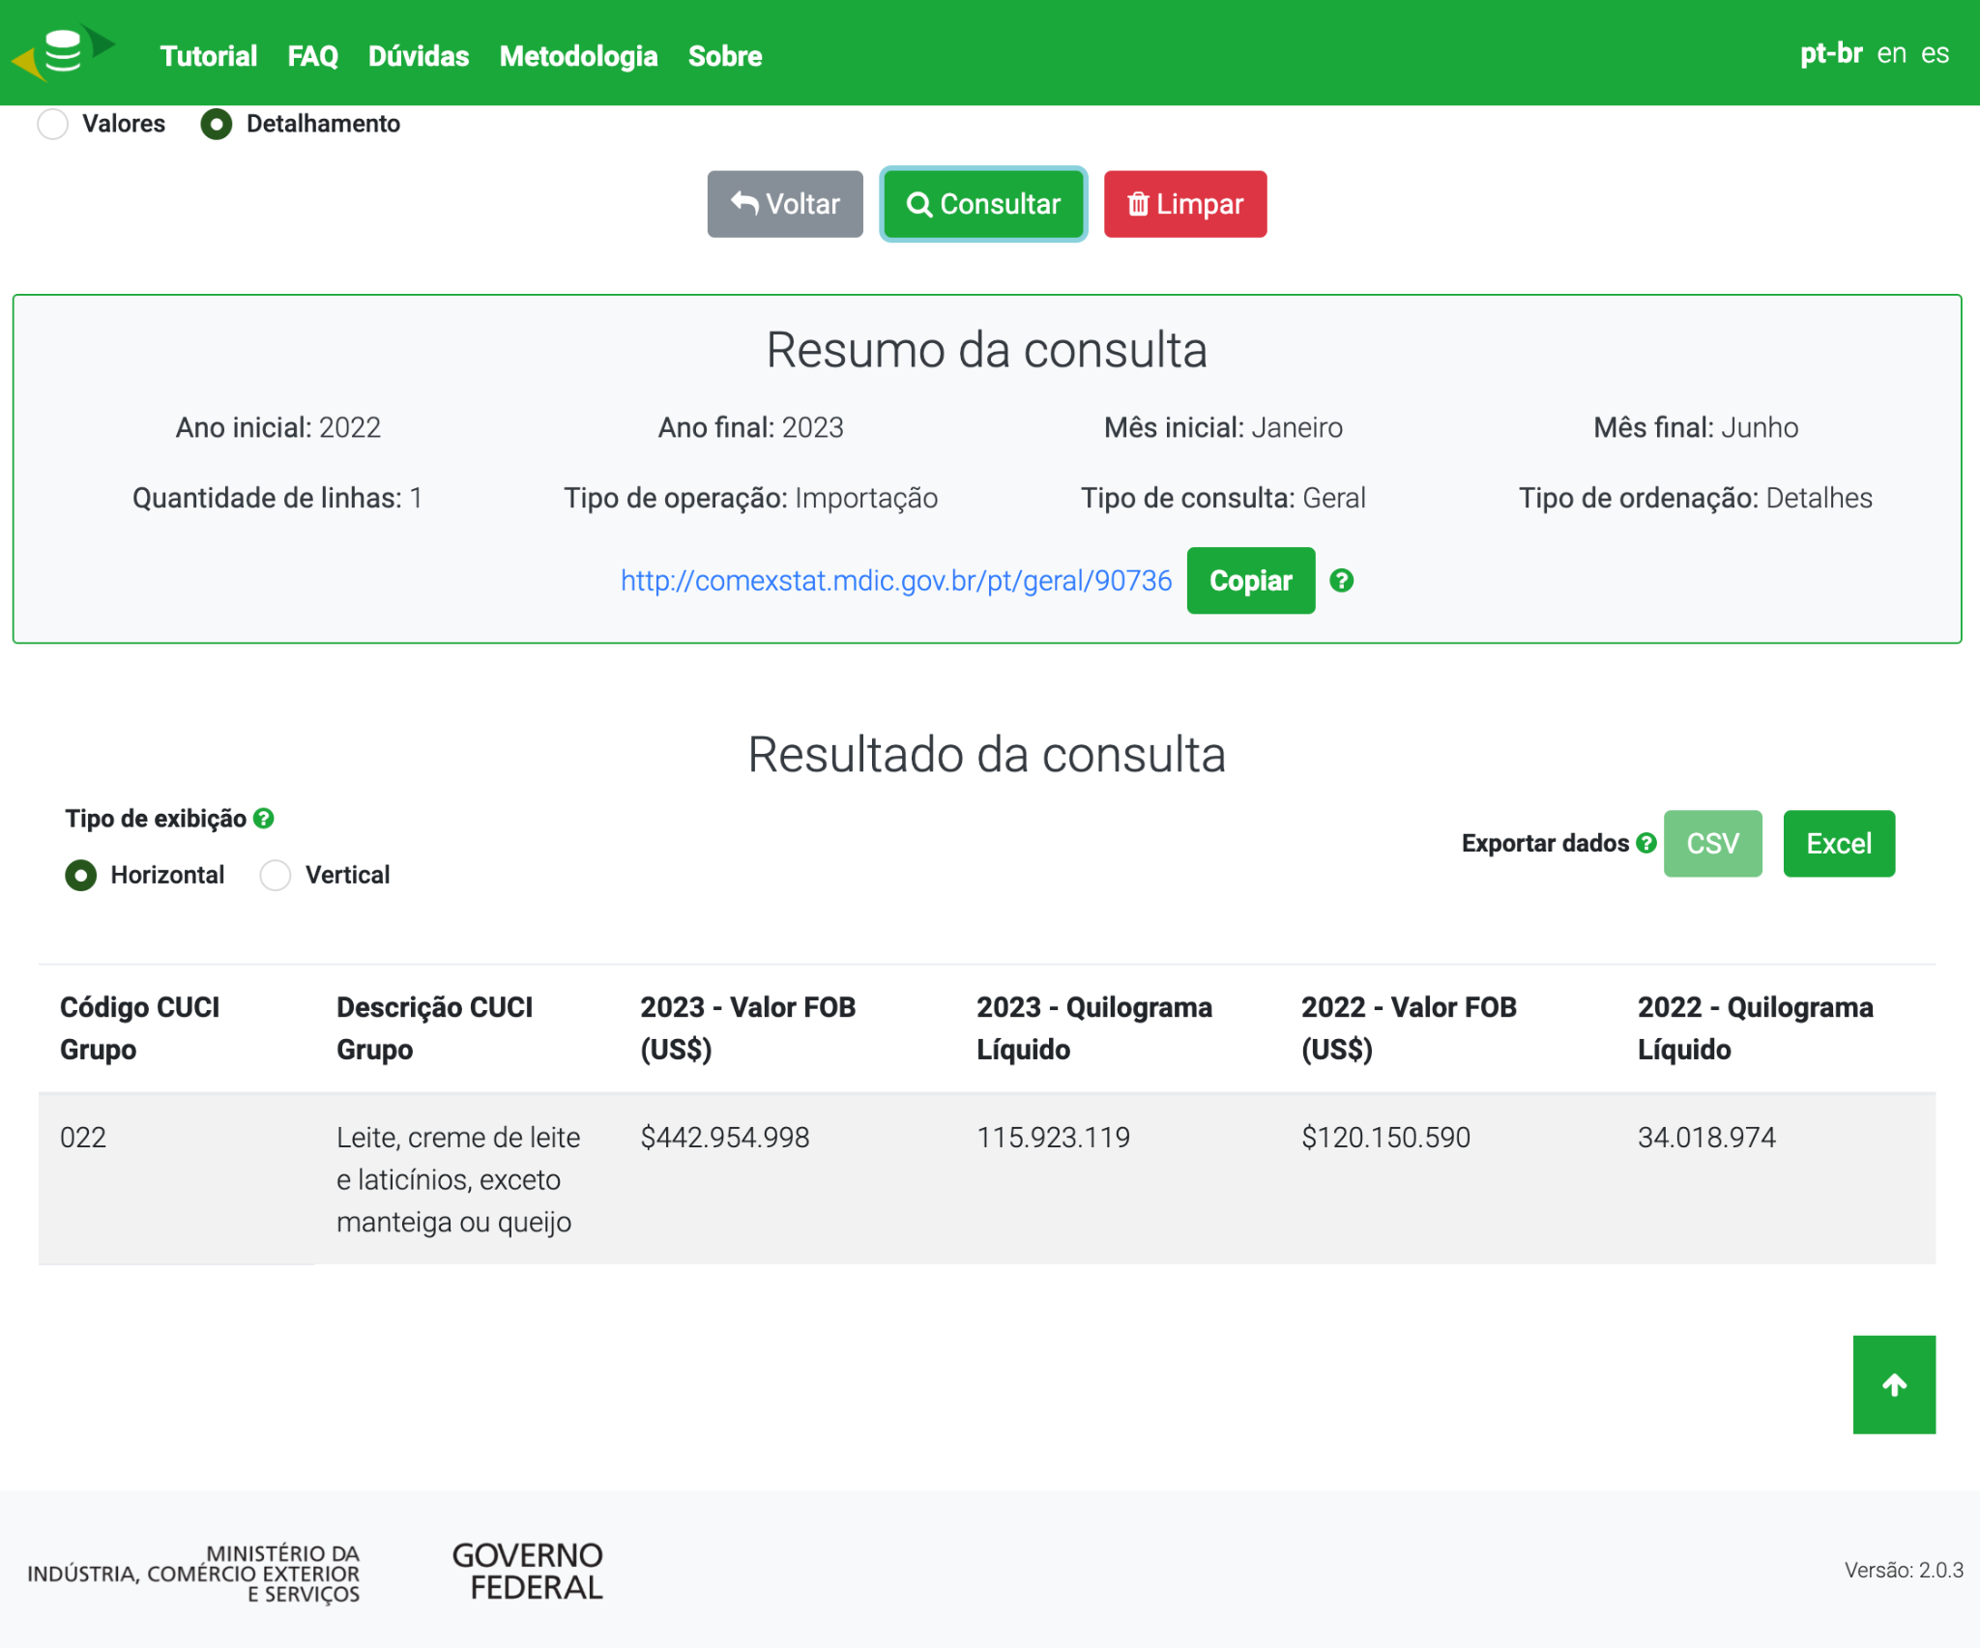Choose Vertical display type

(x=276, y=875)
